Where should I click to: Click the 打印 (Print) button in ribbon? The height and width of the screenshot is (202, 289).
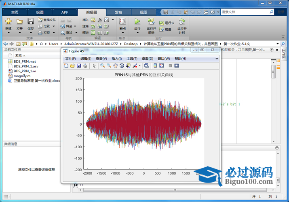coord(44,33)
